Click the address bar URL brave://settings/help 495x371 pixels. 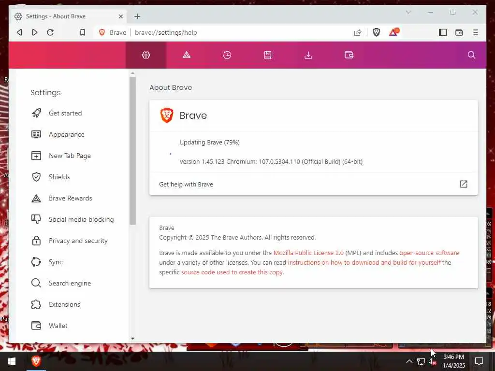coord(166,32)
